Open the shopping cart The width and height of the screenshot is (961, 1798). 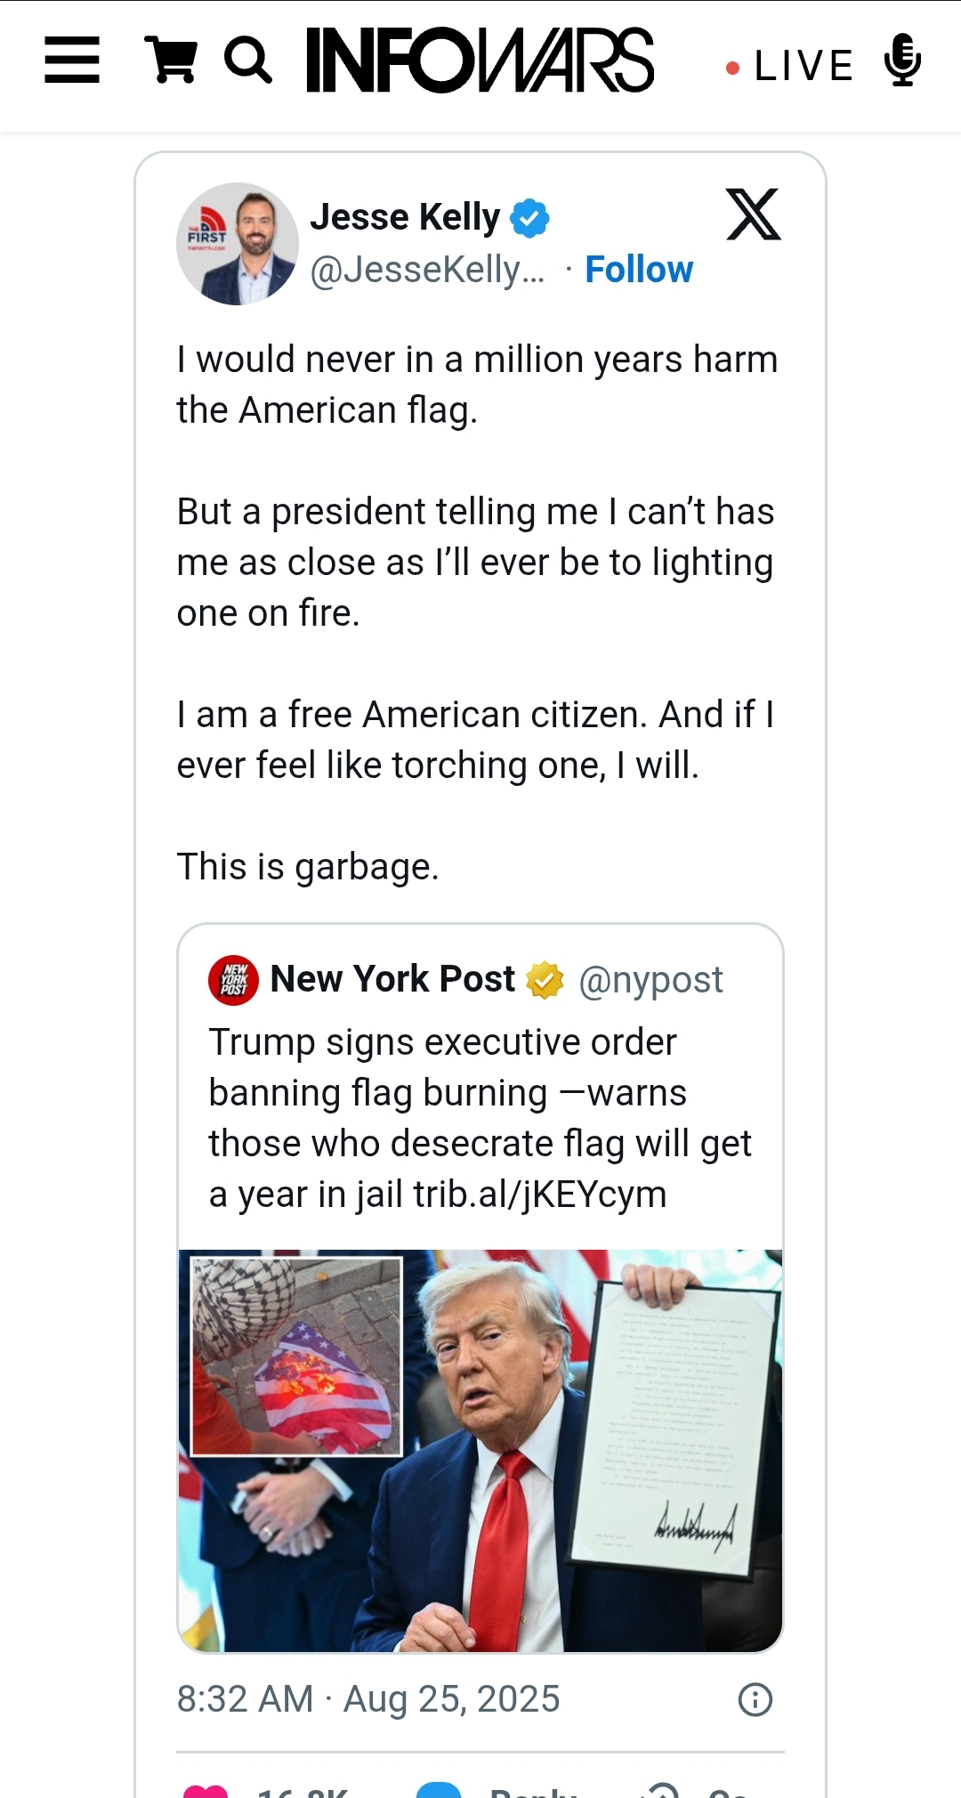[x=170, y=61]
